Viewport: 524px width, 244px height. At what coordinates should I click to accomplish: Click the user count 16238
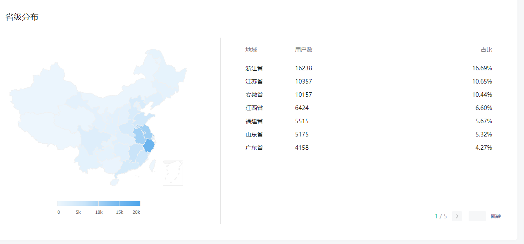pos(303,68)
